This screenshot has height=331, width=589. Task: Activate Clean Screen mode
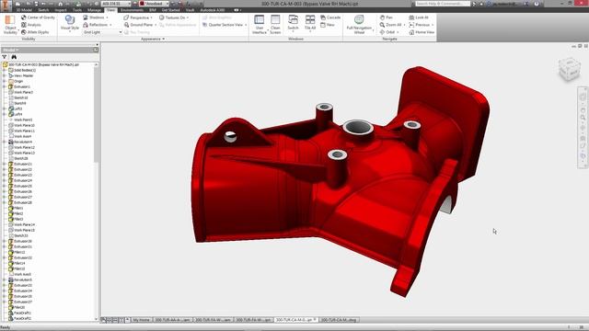(275, 25)
